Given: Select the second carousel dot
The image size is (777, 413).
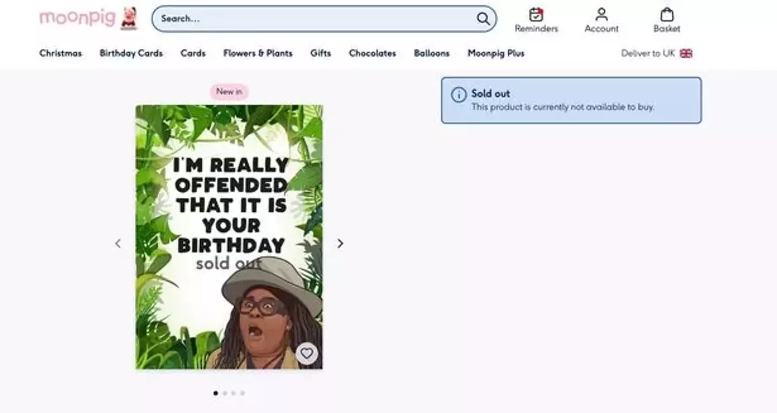Looking at the screenshot, I should [x=225, y=393].
